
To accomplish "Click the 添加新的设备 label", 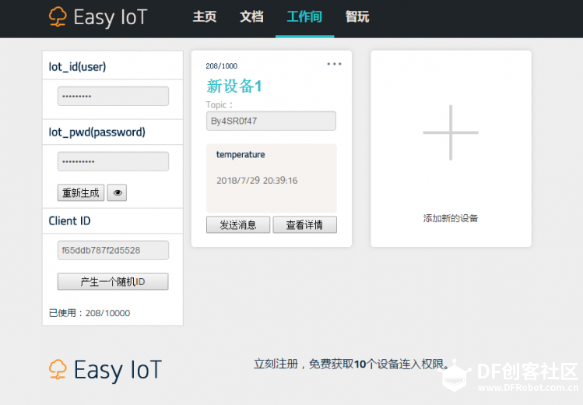I will (451, 218).
